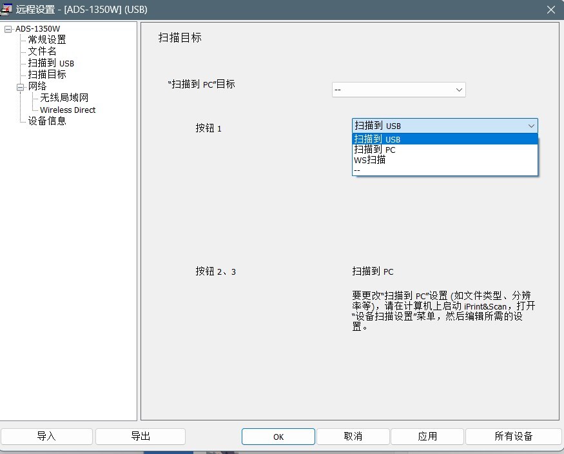Viewport: 564px width, 454px height.
Task: Collapse the ADS-1350W root tree node
Action: [x=8, y=29]
